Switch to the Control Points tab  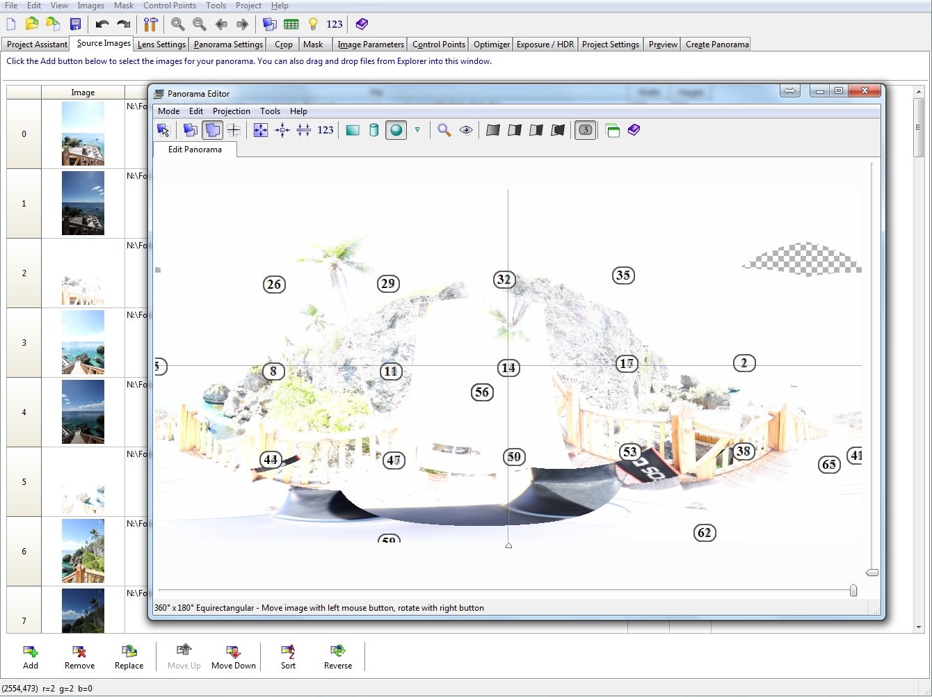pos(438,45)
